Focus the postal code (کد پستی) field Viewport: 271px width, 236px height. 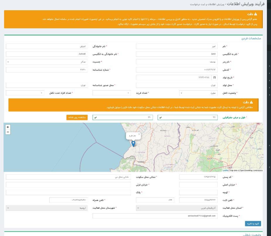pos(198,177)
